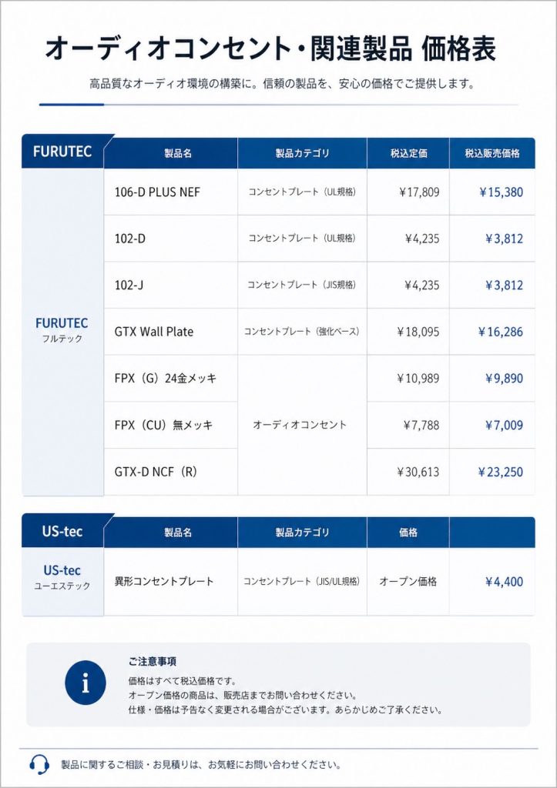The height and width of the screenshot is (788, 557).
Task: Click the 税込定価 column header
Action: pos(408,153)
